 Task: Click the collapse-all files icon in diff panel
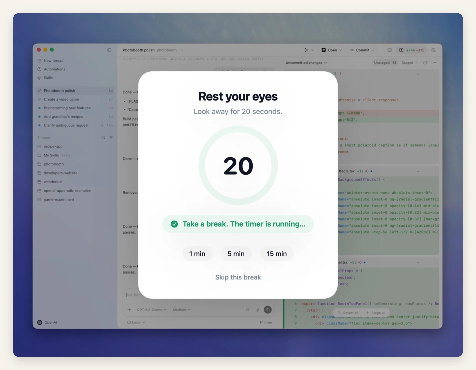tap(425, 63)
